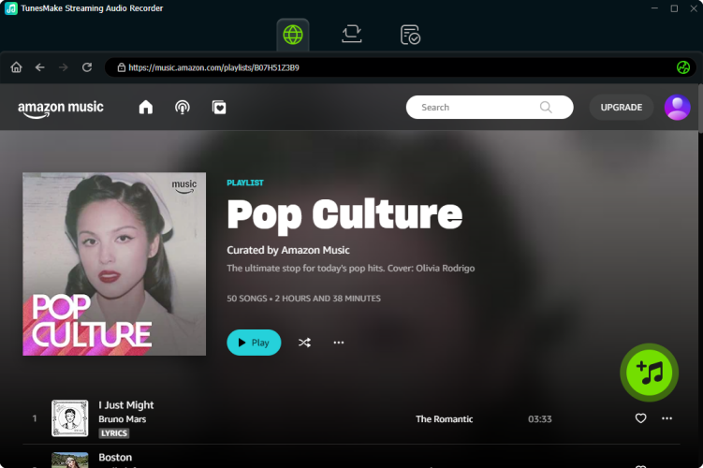Viewport: 703px width, 468px height.
Task: Open The Romantic album link
Action: tap(444, 419)
